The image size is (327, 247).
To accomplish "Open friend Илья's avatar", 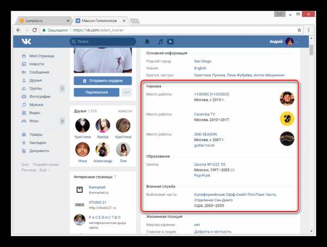I will pos(82,149).
